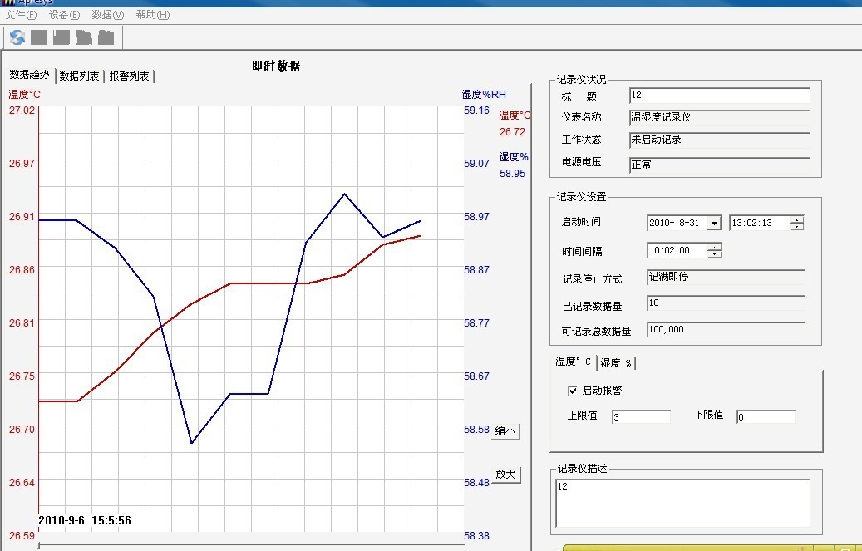Open the 启动时间 date dropdown arrow
This screenshot has width=862, height=551.
tap(713, 223)
